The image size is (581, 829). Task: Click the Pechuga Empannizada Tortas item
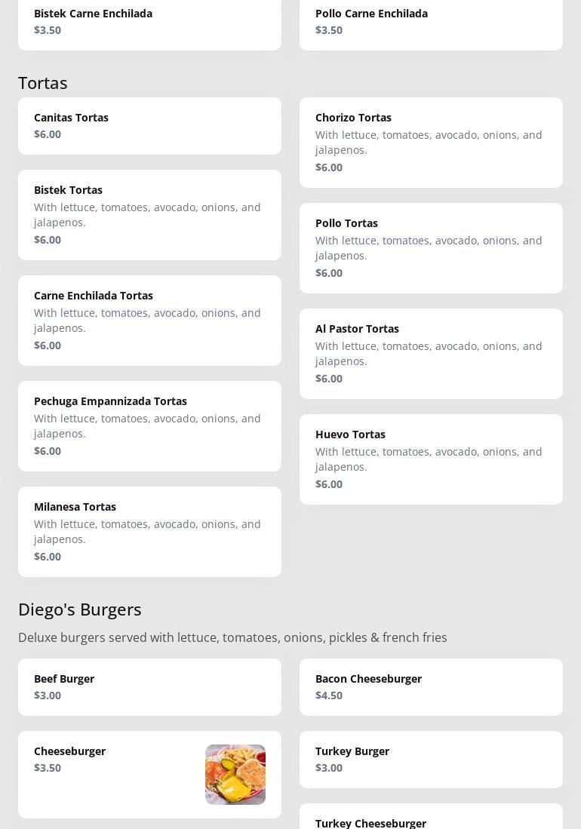[x=149, y=426]
